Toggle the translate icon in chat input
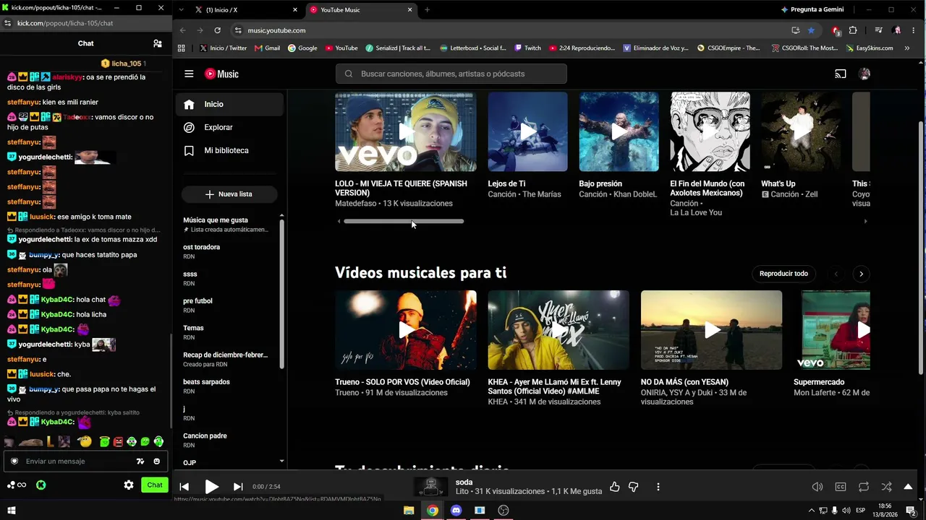The width and height of the screenshot is (926, 520). point(140,461)
